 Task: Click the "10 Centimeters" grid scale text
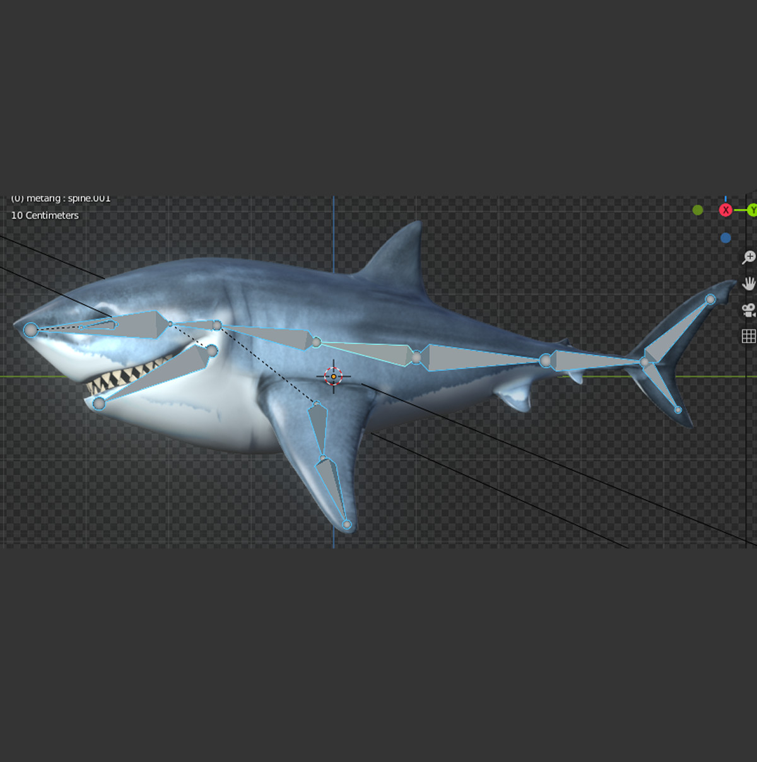[x=45, y=215]
